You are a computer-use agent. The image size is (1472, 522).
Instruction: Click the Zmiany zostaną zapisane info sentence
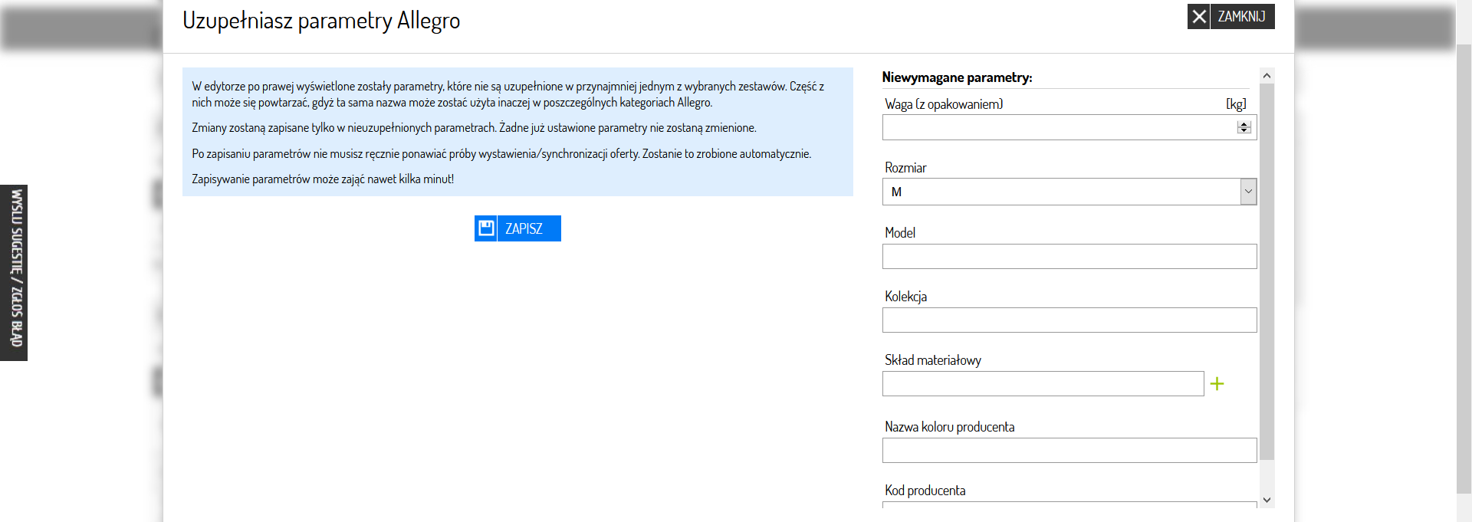point(474,128)
